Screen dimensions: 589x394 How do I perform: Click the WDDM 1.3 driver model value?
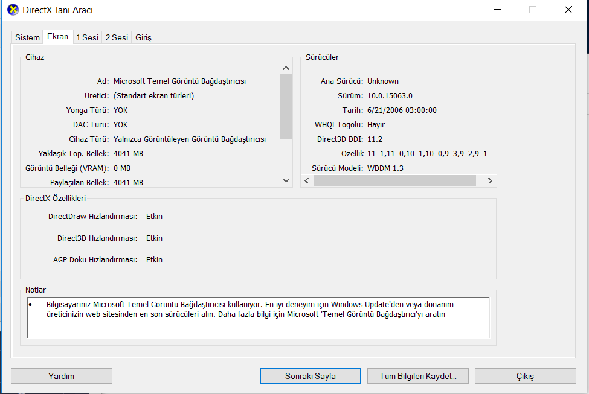pos(385,168)
